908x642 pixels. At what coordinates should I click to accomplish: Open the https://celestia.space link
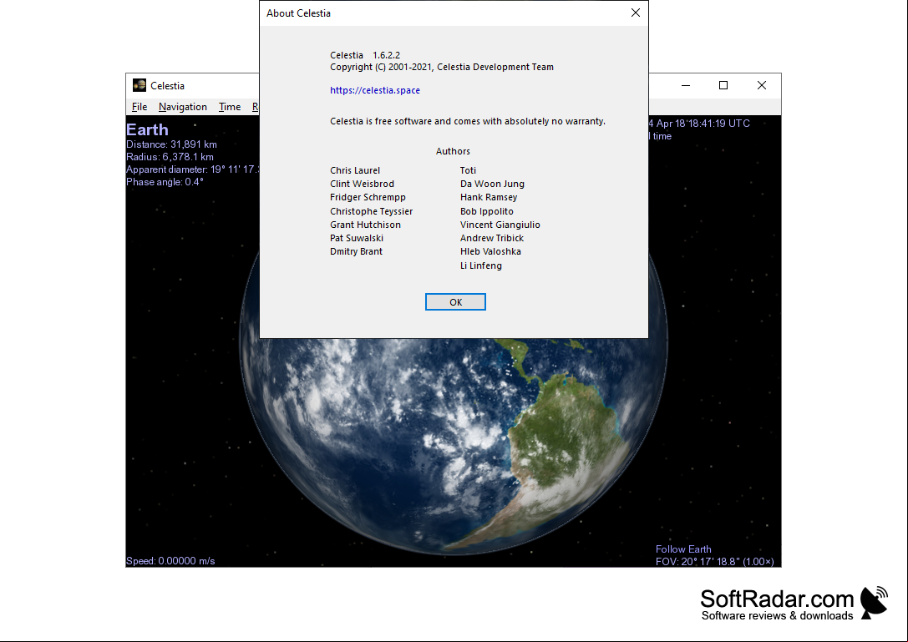pos(375,90)
